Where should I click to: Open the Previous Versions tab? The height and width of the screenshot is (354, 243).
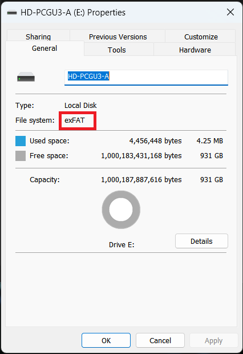pos(118,37)
